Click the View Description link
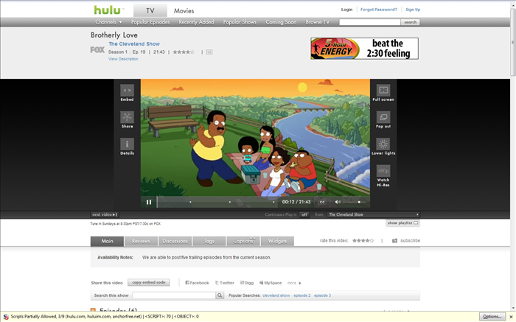 pyautogui.click(x=123, y=59)
